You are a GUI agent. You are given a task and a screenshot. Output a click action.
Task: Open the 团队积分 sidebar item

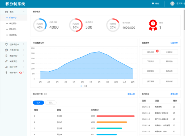[x=13, y=29]
